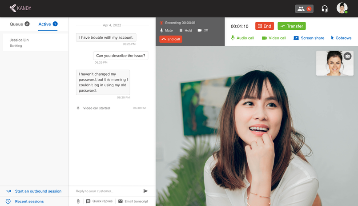Click the headset icon in header
Screen dimensions: 358x206
tap(325, 9)
